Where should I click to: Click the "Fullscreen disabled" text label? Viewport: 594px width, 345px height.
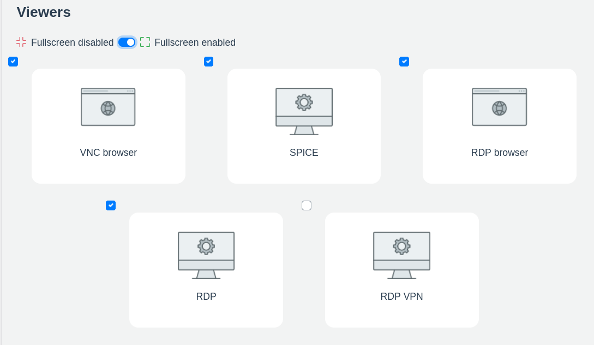pos(72,43)
